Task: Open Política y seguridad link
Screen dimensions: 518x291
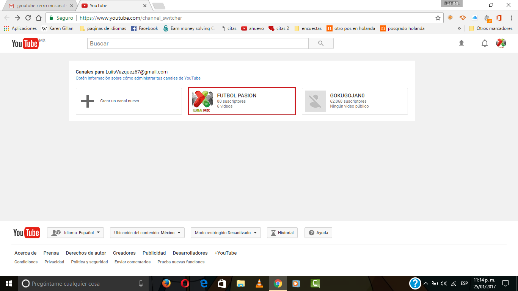Action: pyautogui.click(x=89, y=262)
